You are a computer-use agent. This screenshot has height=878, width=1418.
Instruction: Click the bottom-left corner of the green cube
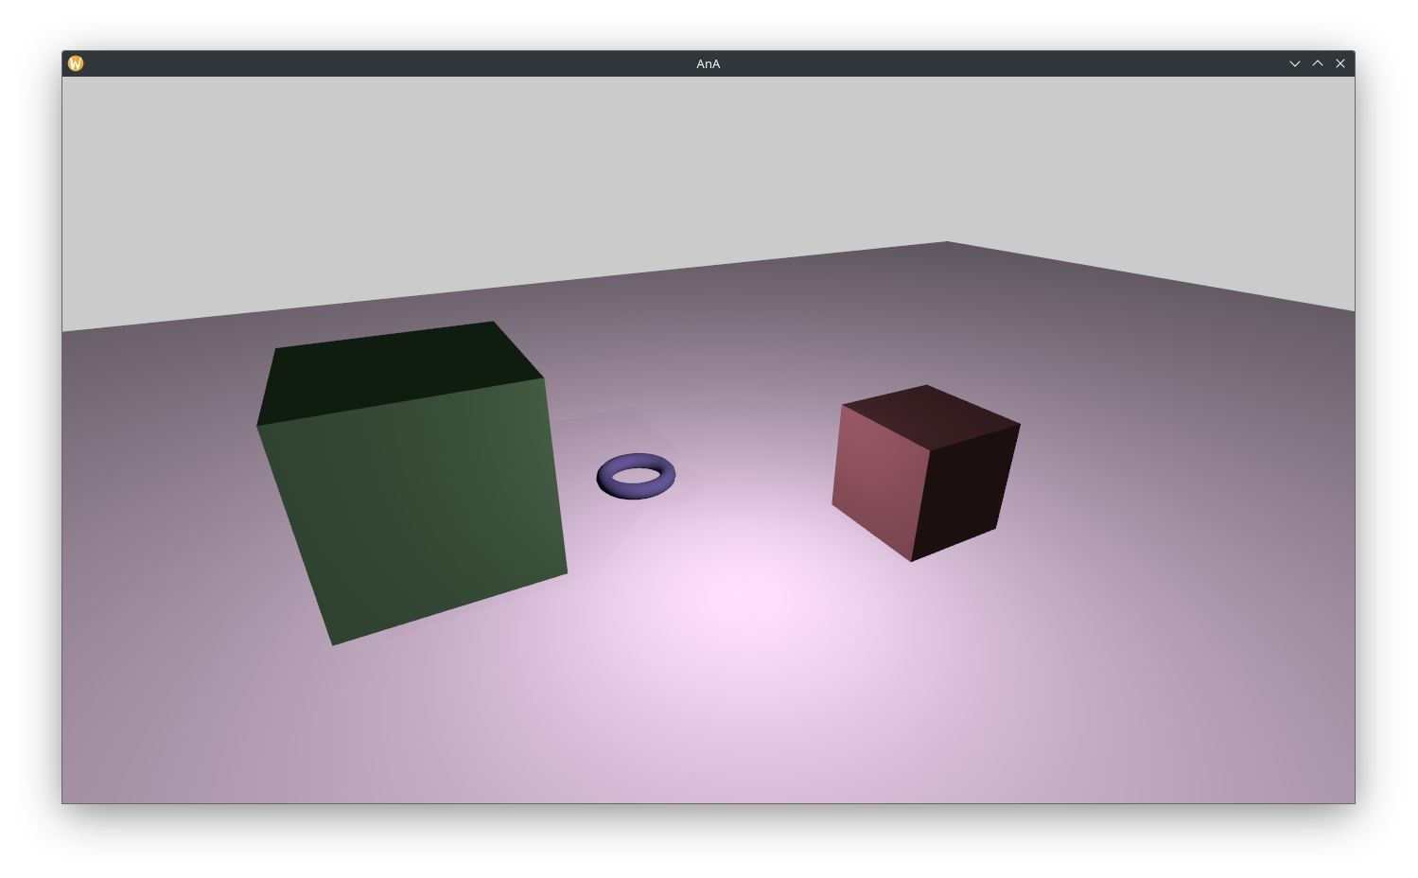pos(333,643)
